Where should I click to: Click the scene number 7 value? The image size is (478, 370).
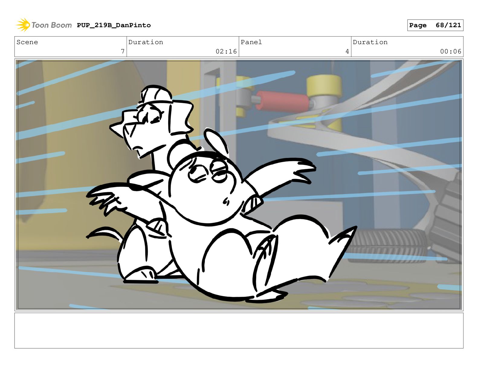[x=123, y=52]
